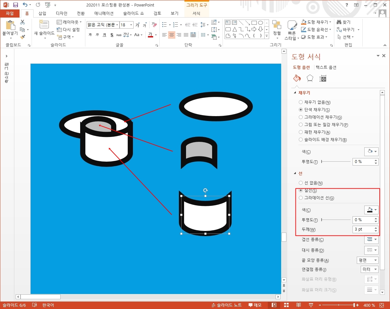The image size is (390, 309).
Task: Switch to Slide Sorter view icon
Action: [286, 305]
